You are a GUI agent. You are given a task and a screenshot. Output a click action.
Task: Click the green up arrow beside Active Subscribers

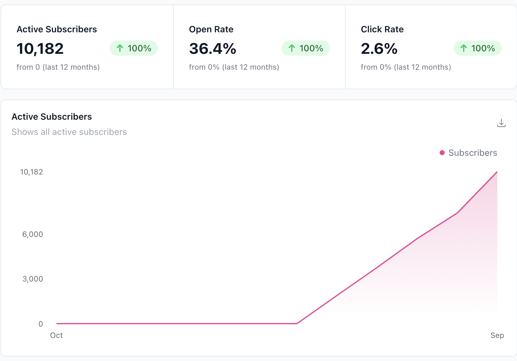[120, 48]
